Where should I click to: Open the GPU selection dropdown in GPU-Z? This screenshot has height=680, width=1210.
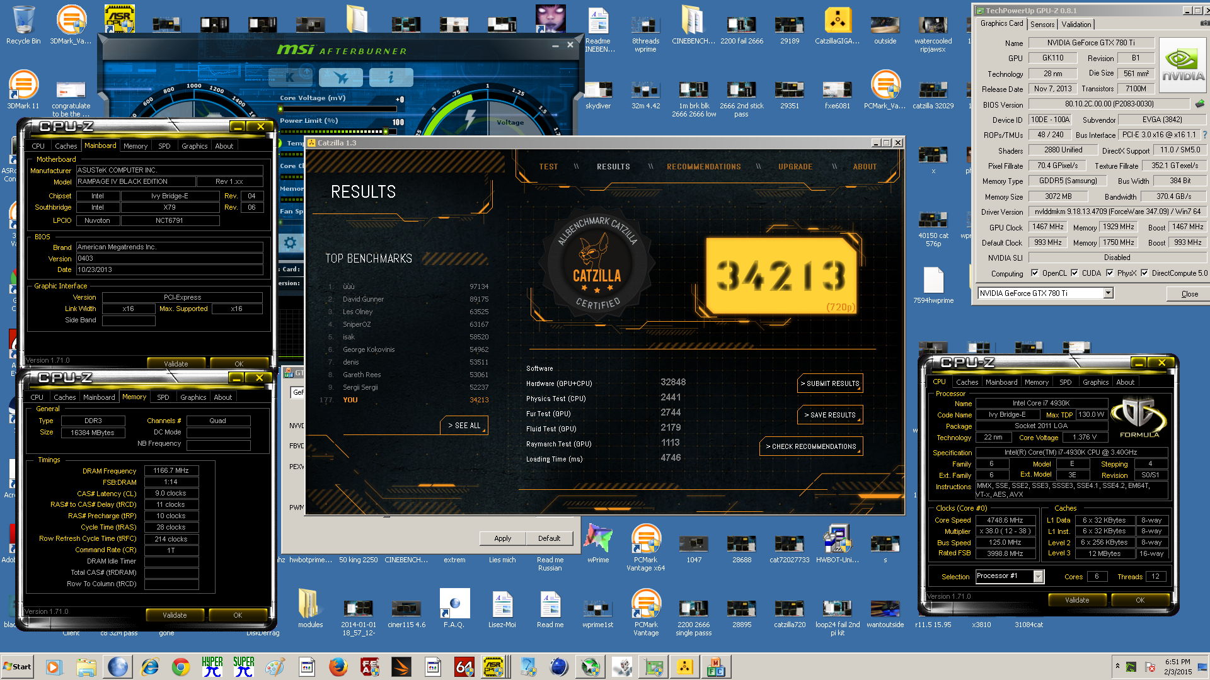[x=1108, y=293]
